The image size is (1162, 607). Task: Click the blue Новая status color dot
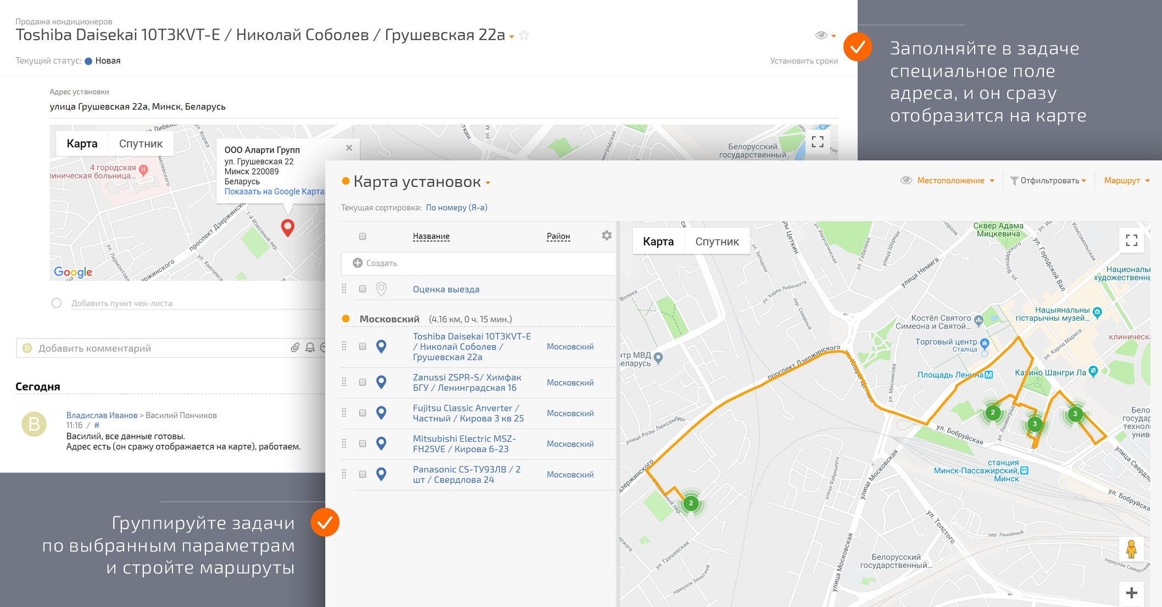point(88,61)
